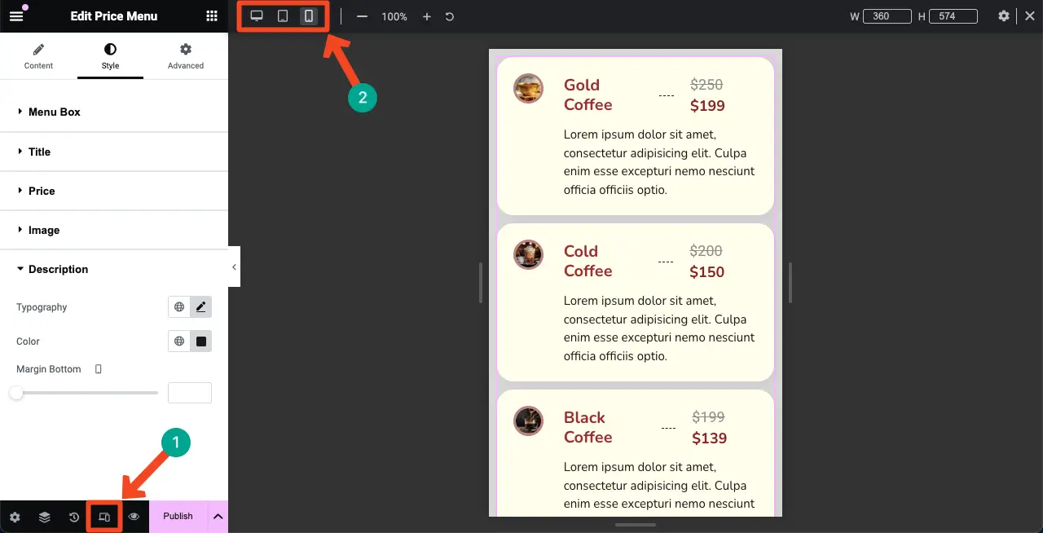Click the preview height H field

953,16
